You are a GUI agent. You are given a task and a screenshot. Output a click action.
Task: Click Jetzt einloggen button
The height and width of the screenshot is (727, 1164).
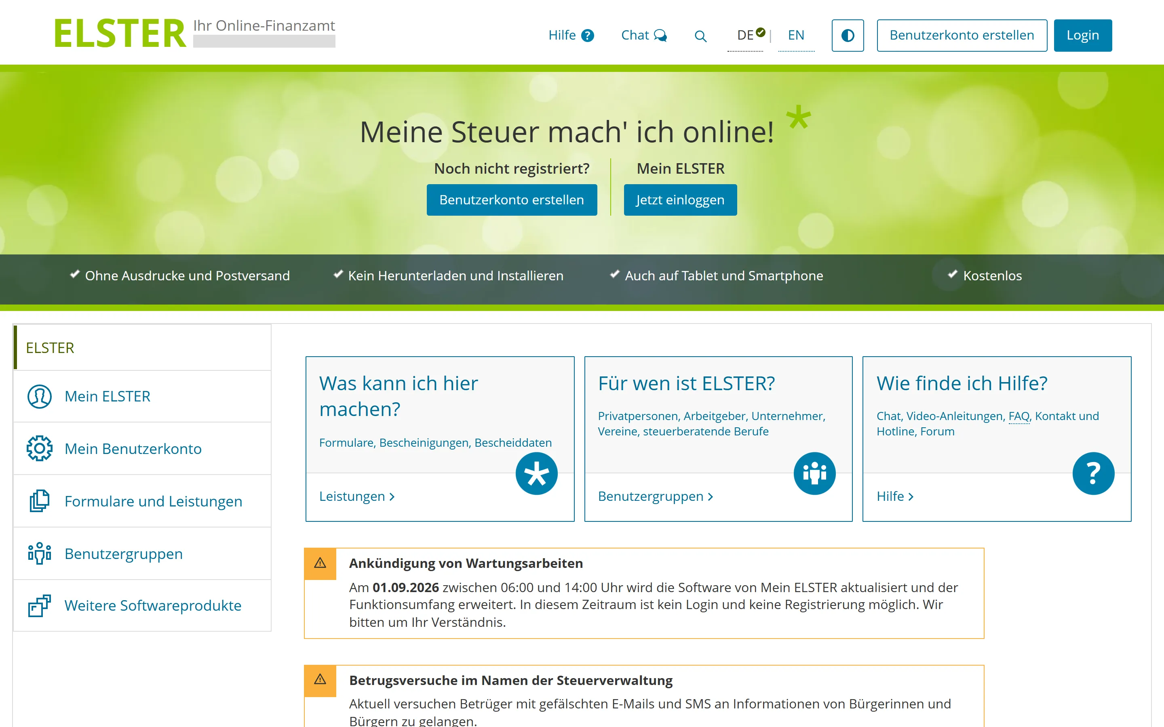pos(680,200)
